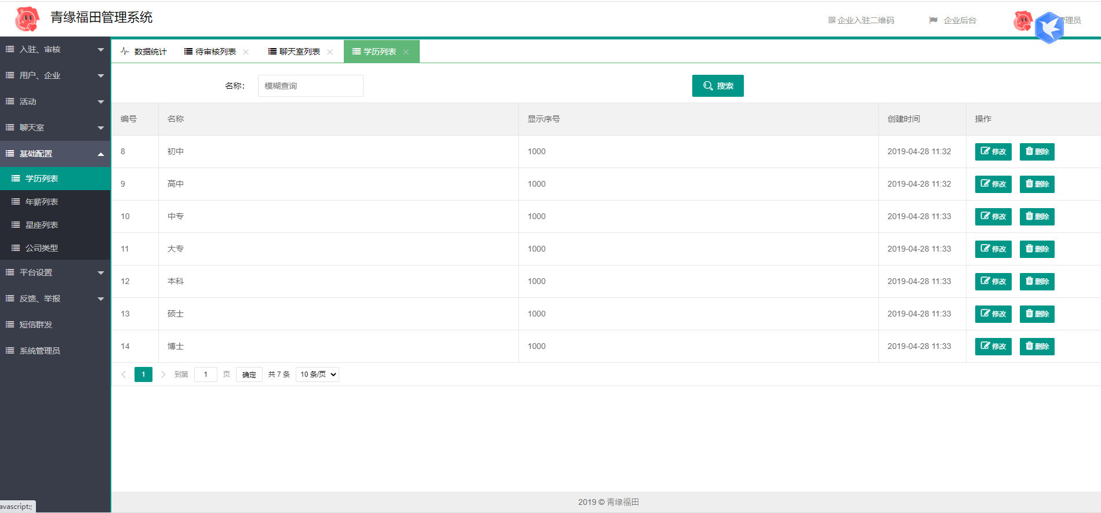The width and height of the screenshot is (1101, 513).
Task: Click 修改 for the 博士 row
Action: (x=993, y=347)
